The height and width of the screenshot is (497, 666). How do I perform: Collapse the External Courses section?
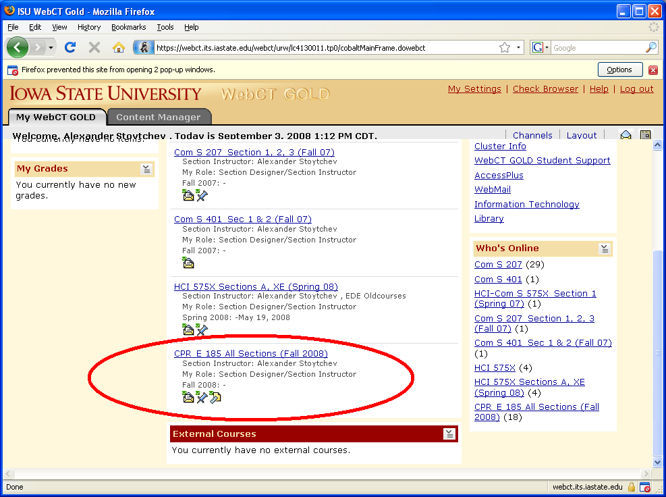449,434
